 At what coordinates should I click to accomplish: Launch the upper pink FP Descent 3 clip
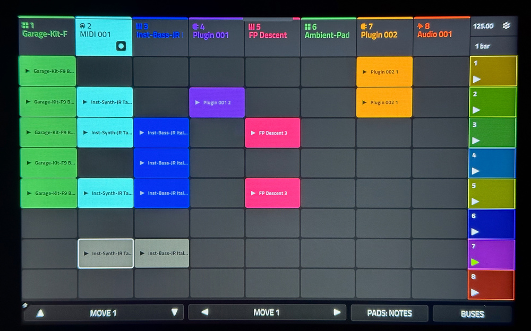click(x=272, y=133)
